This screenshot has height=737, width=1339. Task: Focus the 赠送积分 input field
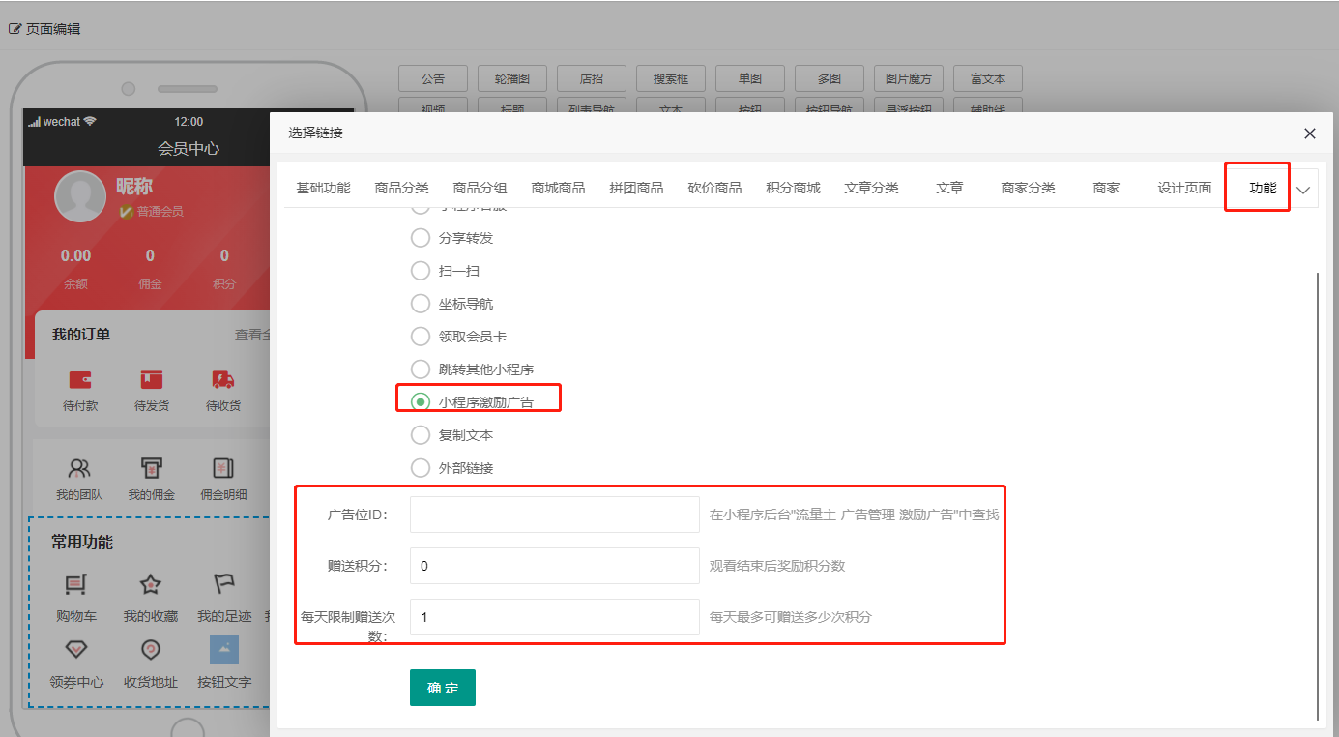(x=554, y=566)
